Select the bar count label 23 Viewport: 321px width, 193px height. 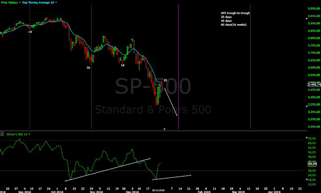[x=165, y=80]
